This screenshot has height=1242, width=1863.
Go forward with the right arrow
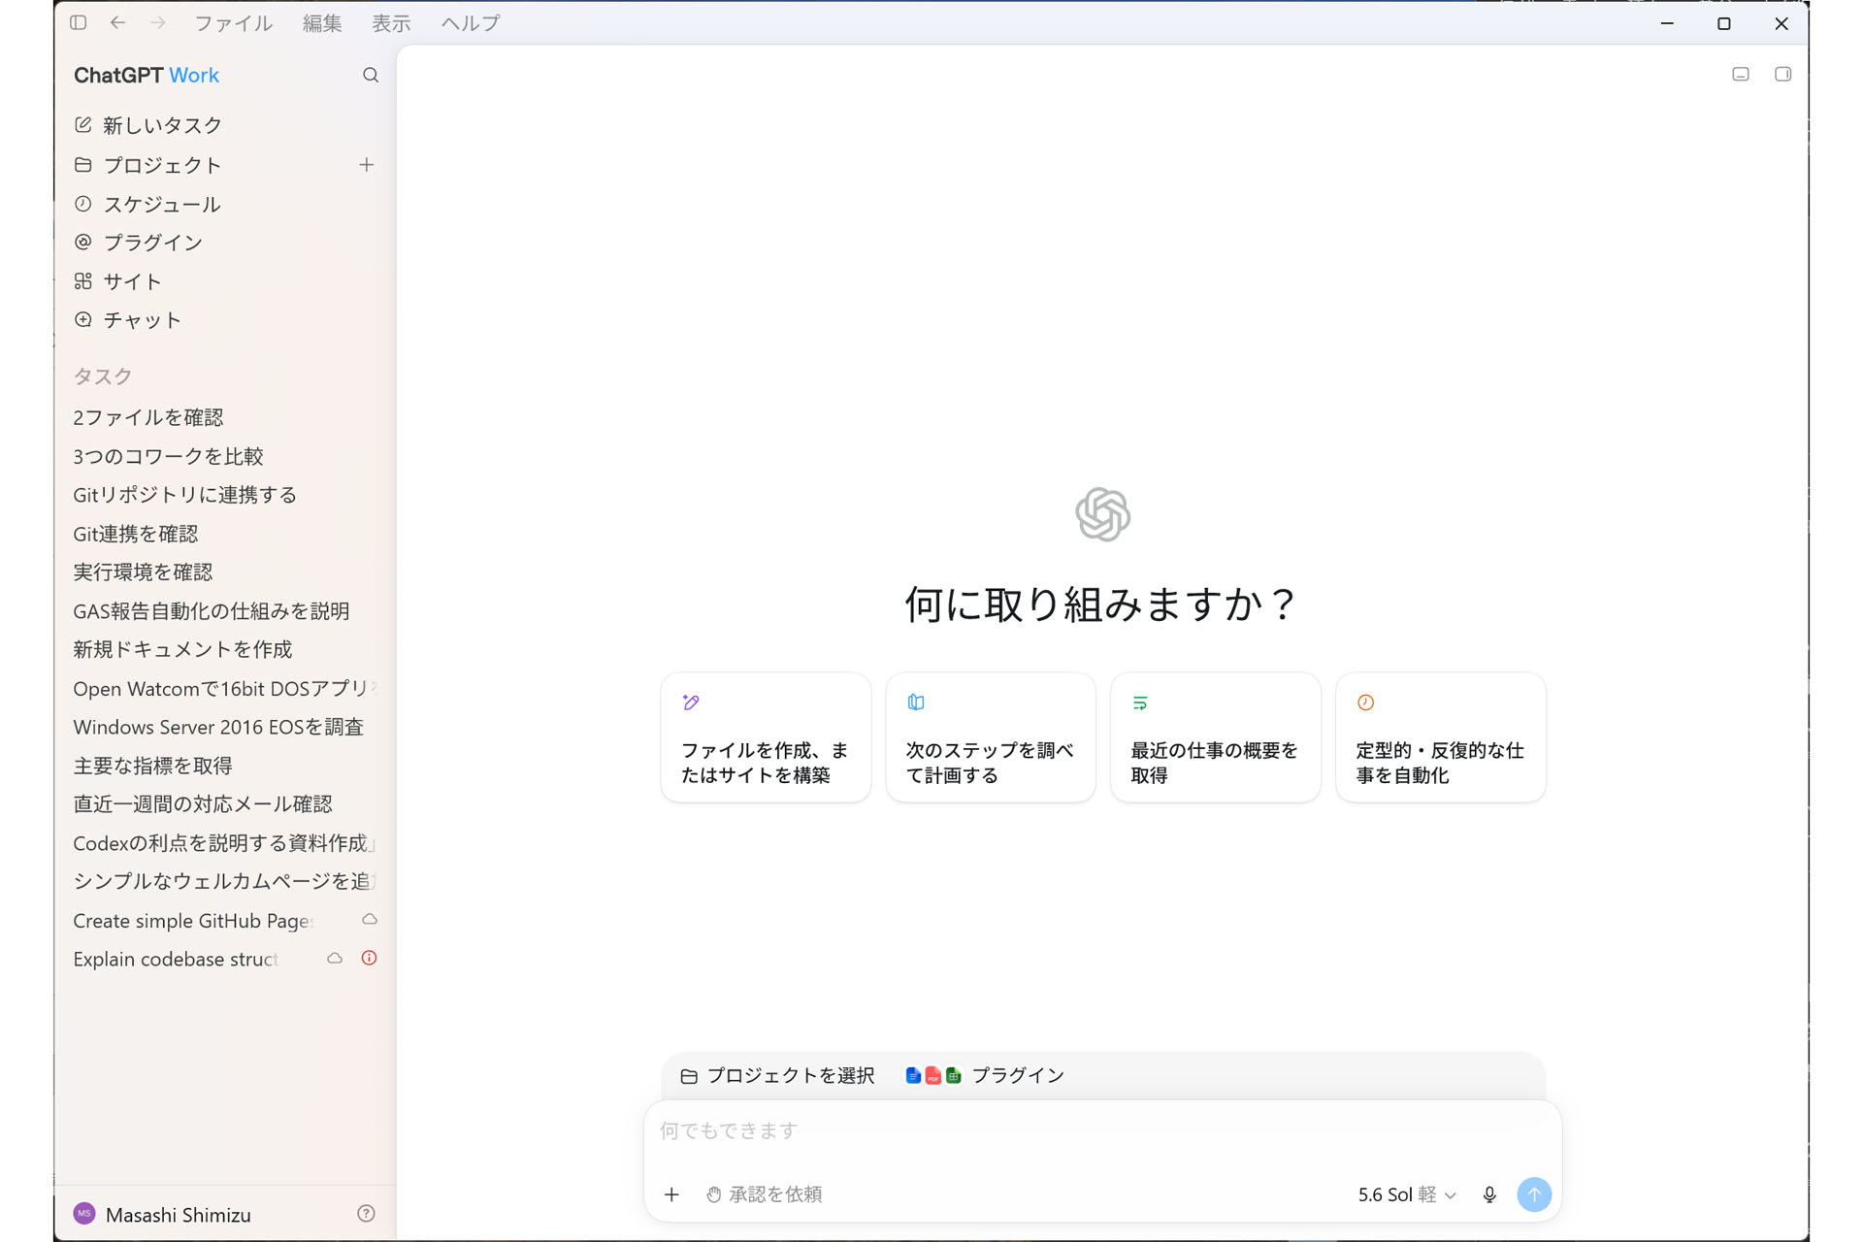click(158, 22)
